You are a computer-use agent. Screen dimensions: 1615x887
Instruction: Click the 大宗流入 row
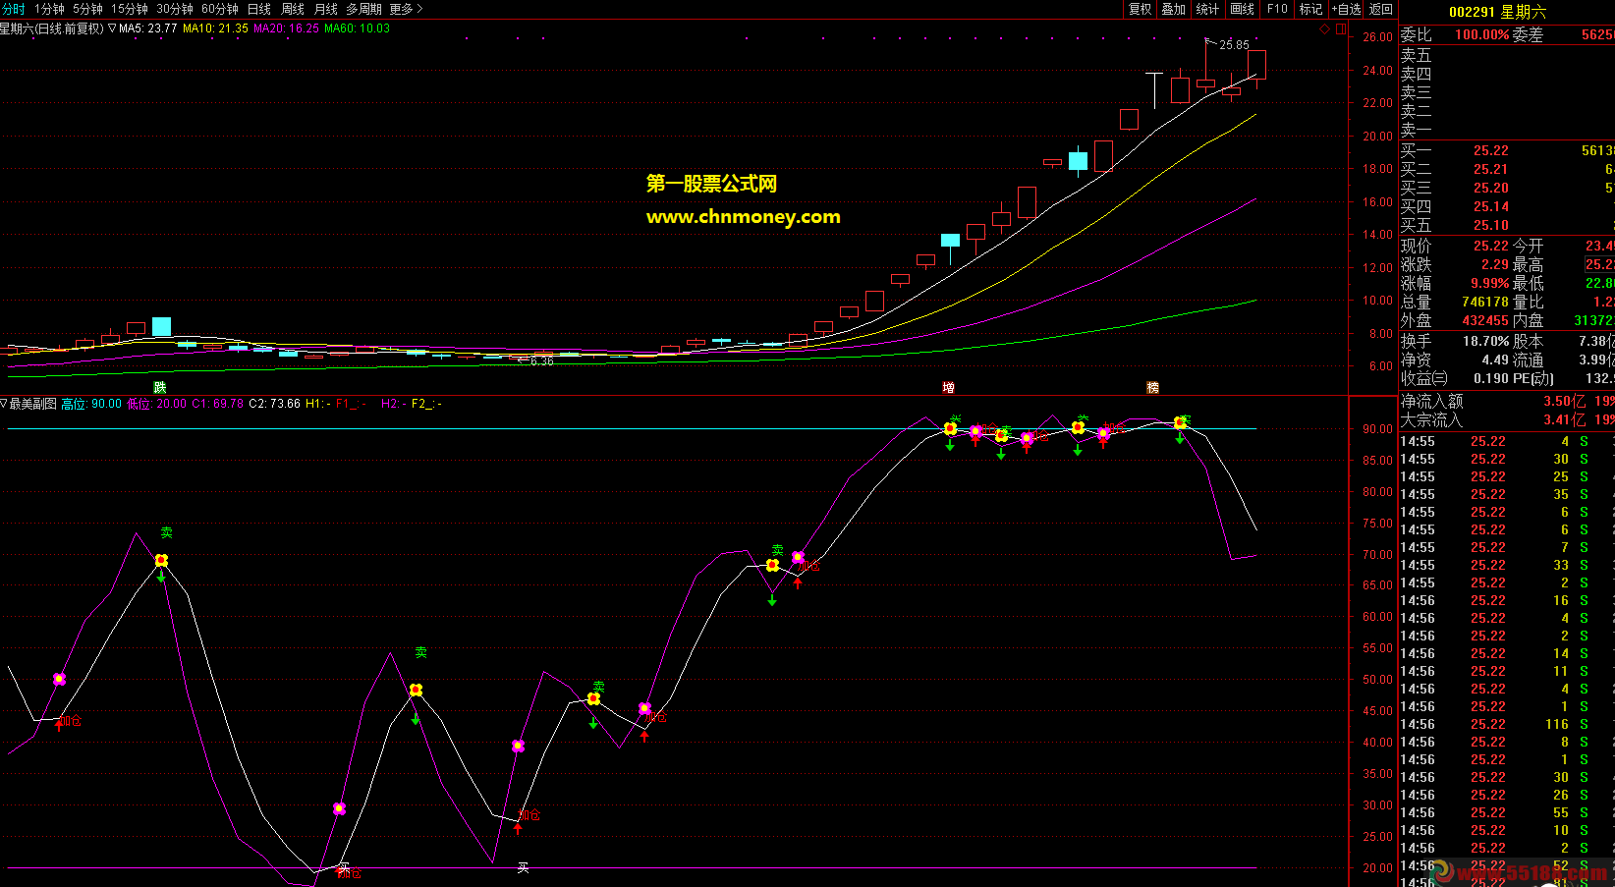coord(1507,419)
